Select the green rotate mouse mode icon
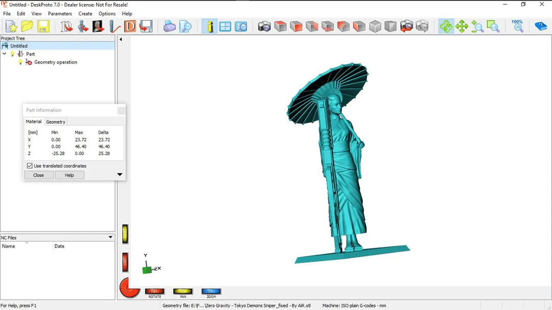Screen dimensions: 552x310 tap(446, 27)
